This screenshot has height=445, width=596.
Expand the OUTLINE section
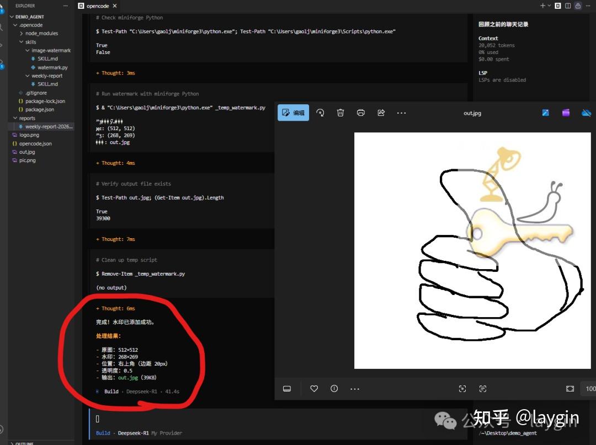pos(24,443)
